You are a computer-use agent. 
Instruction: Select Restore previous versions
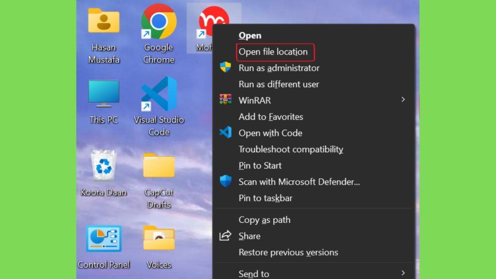click(289, 252)
